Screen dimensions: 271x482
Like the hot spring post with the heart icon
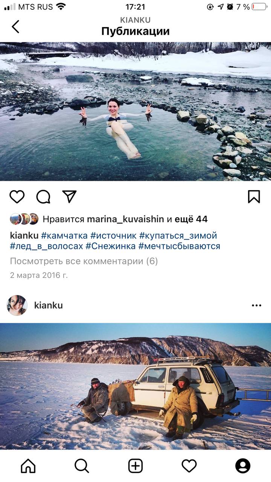17,197
